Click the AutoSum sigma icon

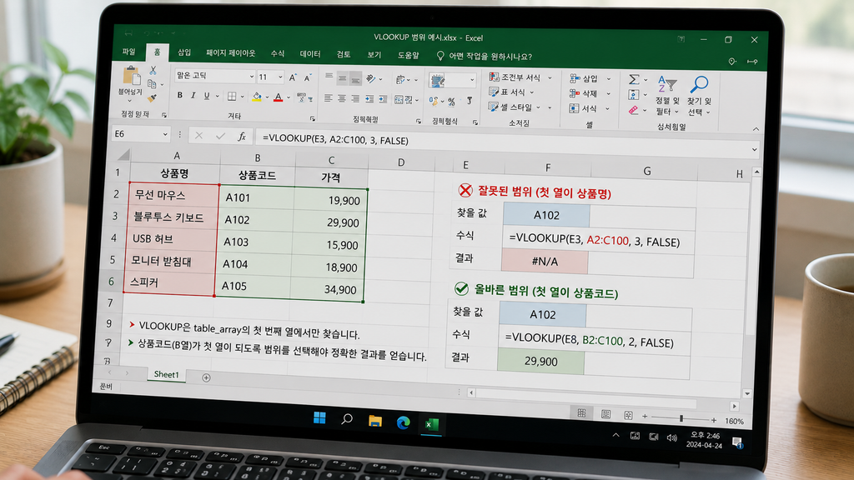tap(634, 79)
